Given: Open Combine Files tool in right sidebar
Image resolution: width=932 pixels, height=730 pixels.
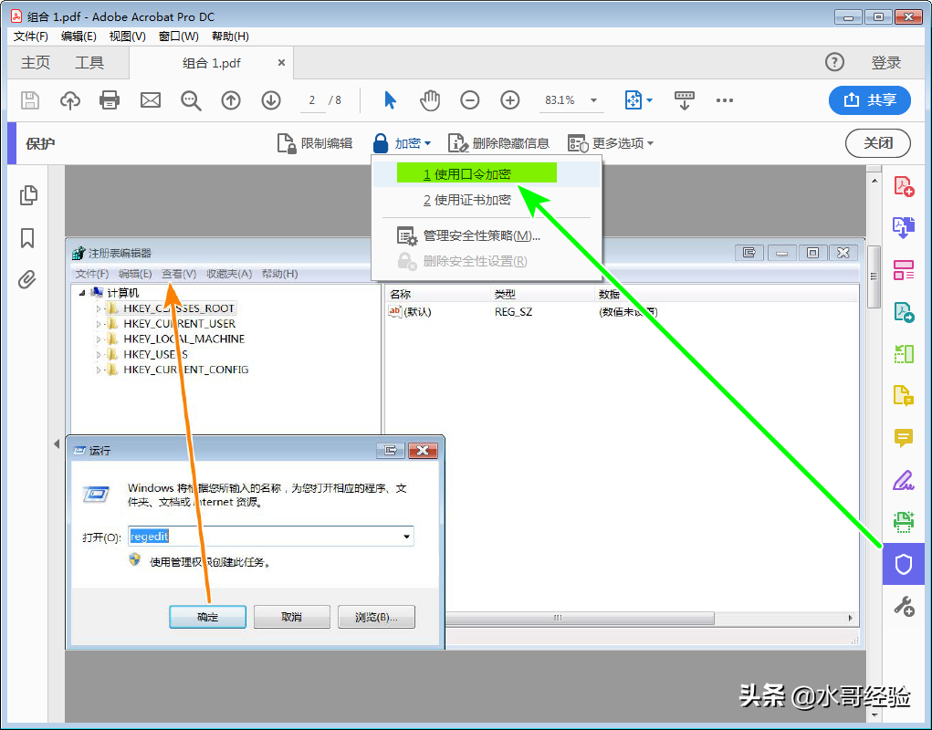Looking at the screenshot, I should [x=904, y=227].
